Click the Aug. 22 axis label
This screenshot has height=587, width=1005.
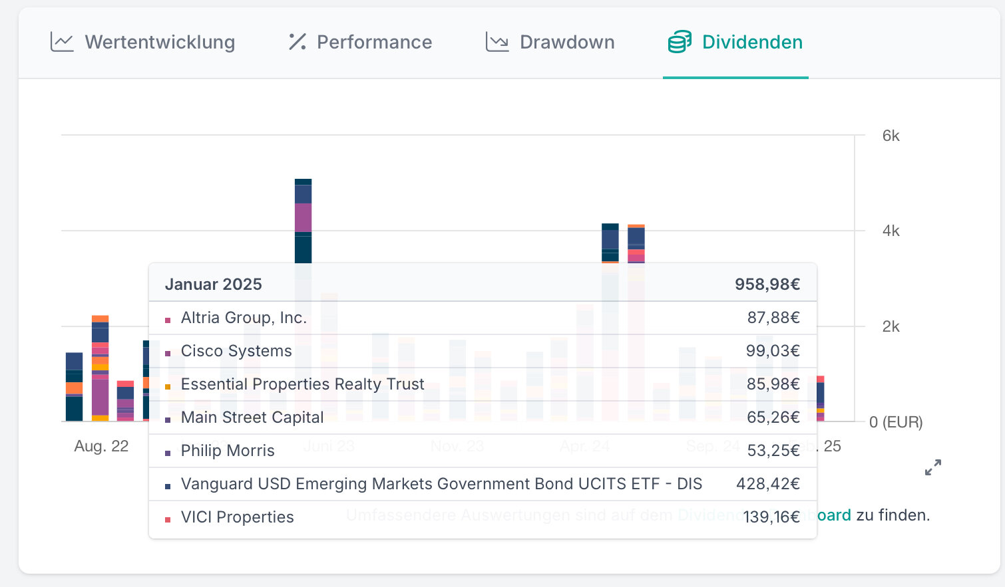[101, 446]
